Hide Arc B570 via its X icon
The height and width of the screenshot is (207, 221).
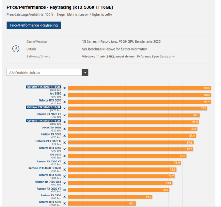point(64,156)
